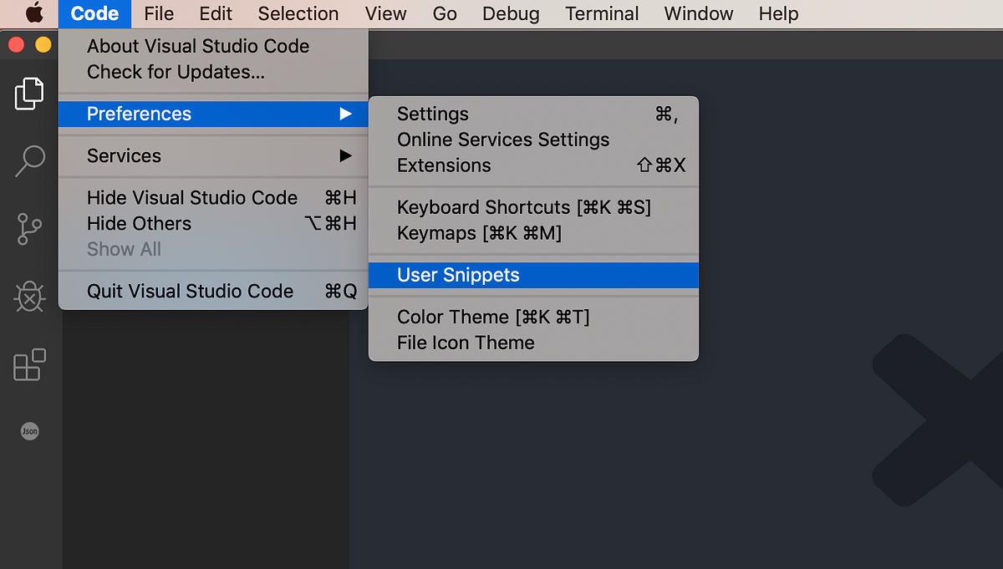Click About Visual Studio Code
This screenshot has height=569, width=1003.
point(198,46)
